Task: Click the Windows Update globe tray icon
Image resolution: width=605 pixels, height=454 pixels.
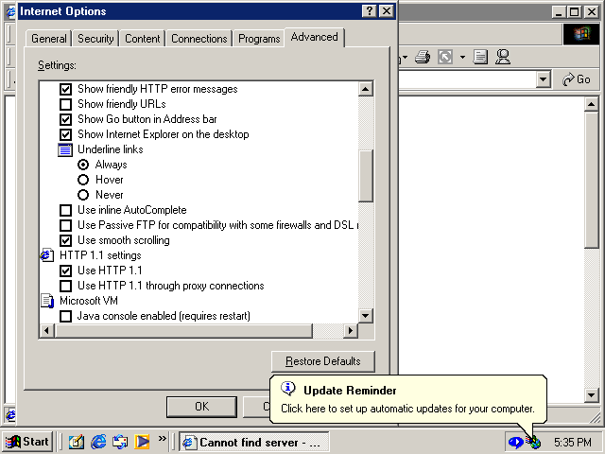Action: (x=533, y=442)
